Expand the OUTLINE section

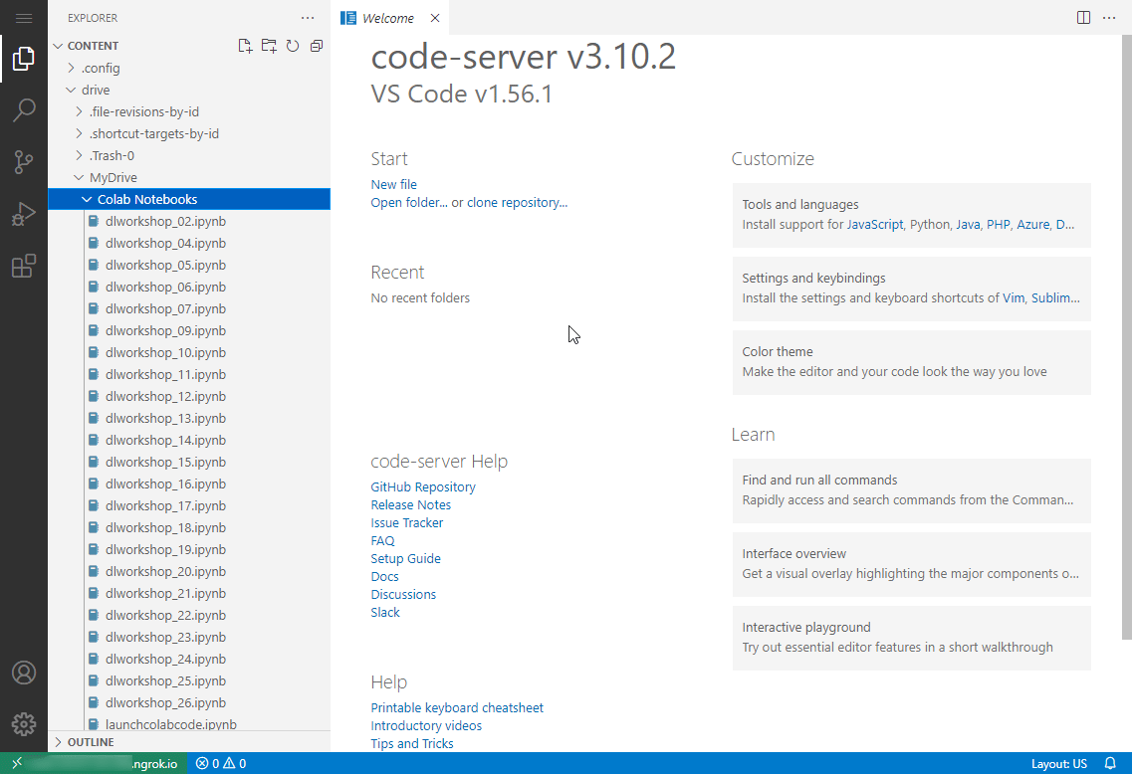click(x=90, y=742)
